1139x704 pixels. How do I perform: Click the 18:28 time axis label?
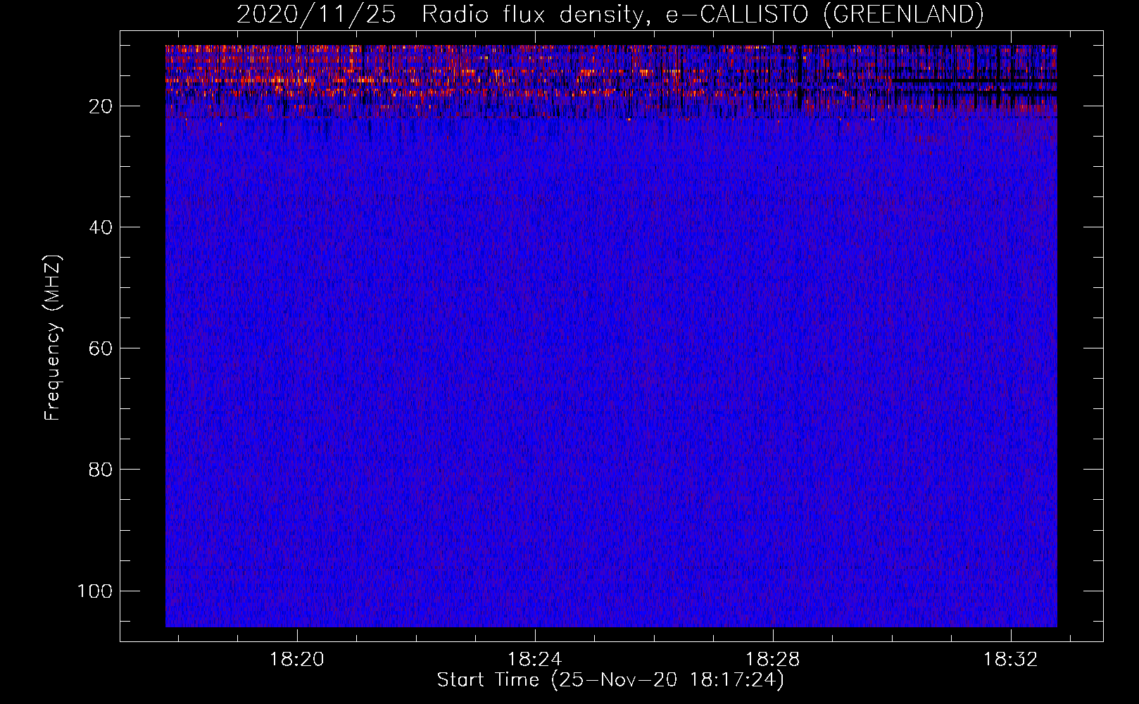tap(773, 660)
